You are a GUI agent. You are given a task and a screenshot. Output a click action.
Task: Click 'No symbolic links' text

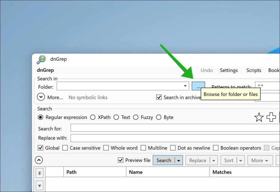(88, 97)
